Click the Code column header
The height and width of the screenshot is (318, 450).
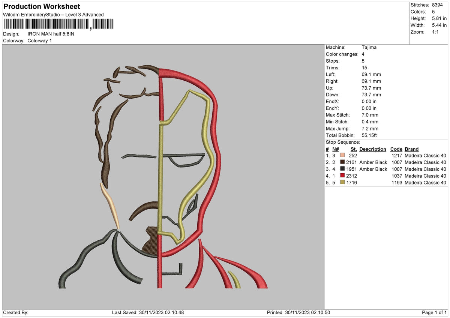(396, 149)
